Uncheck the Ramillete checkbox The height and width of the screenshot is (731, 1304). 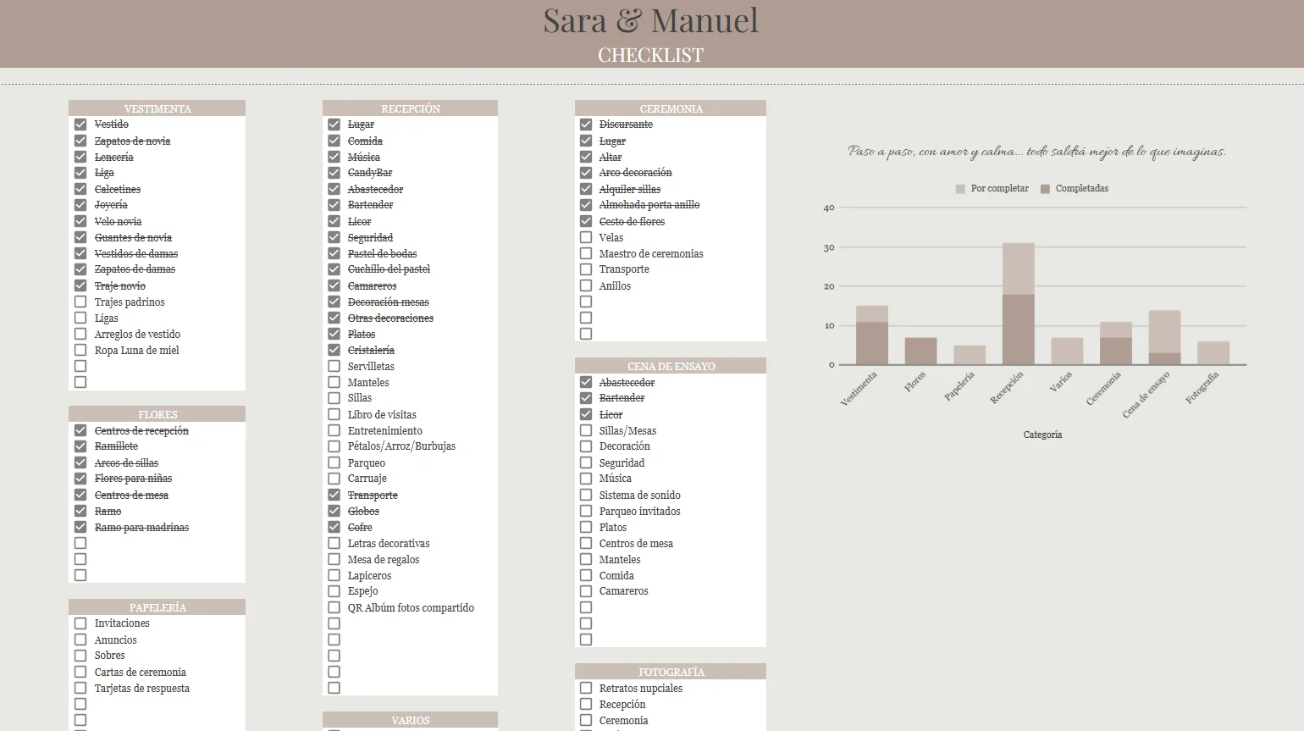(80, 446)
